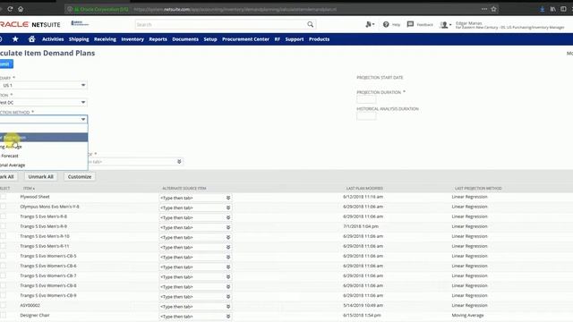Open the Shortcuts star icon
Screen dimensions: 573x322
15,39
